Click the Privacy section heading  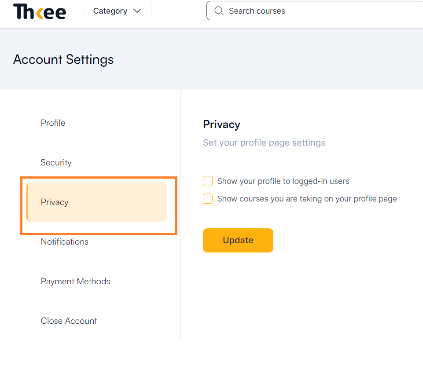(221, 124)
